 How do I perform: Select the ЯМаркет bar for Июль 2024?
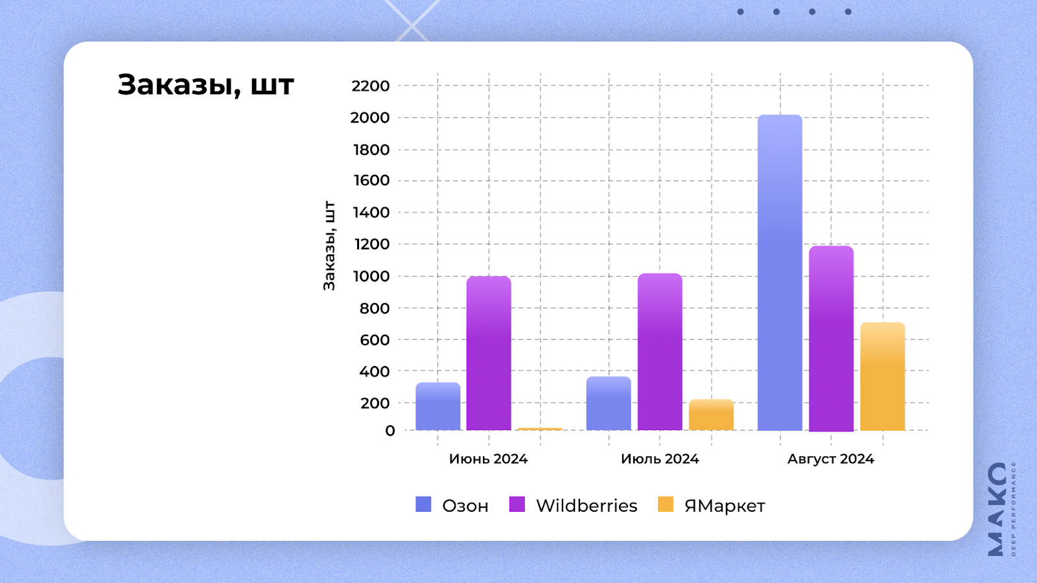click(x=711, y=415)
